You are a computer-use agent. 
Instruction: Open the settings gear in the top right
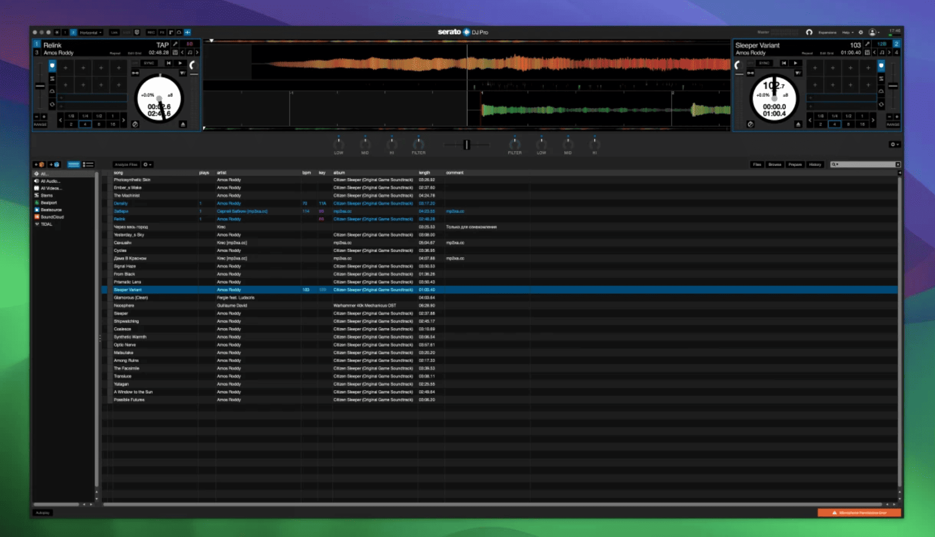[x=861, y=32]
